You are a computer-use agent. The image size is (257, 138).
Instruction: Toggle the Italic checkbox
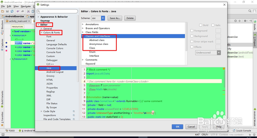213,25
